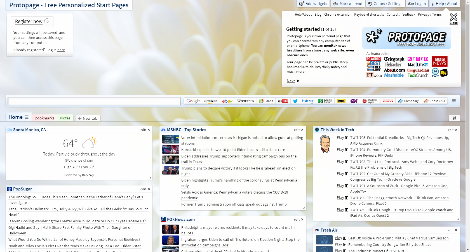Image resolution: width=470 pixels, height=252 pixels.
Task: Play TWiT 792 Grocery Aisle episode
Action: (342, 174)
